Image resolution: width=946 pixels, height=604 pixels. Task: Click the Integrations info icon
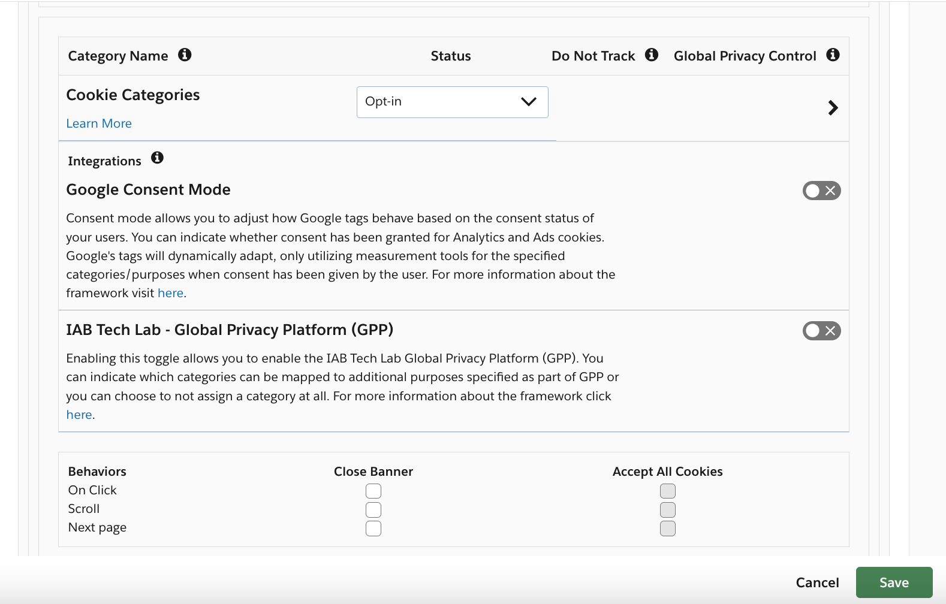pos(157,158)
